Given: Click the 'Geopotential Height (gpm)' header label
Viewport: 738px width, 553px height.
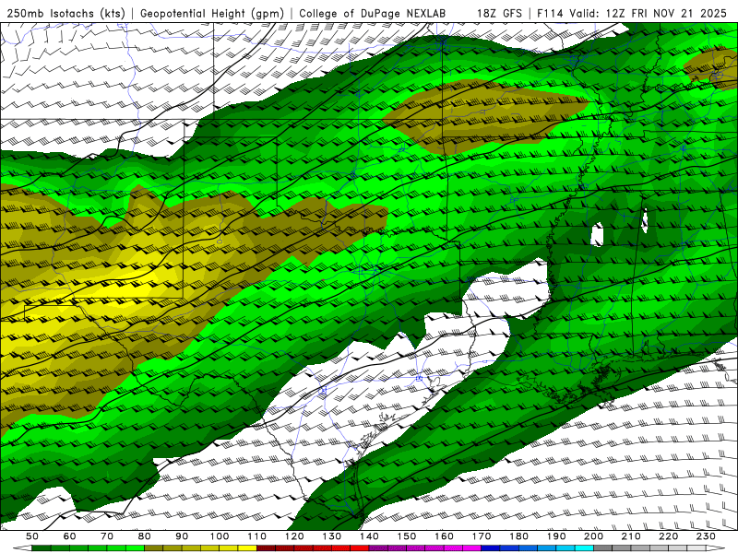Looking at the screenshot, I should [212, 14].
